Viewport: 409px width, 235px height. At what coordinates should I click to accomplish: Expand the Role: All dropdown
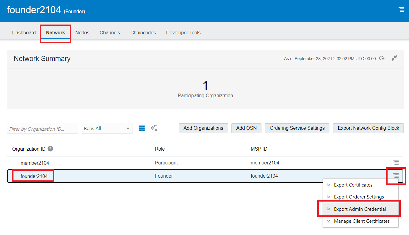(107, 129)
